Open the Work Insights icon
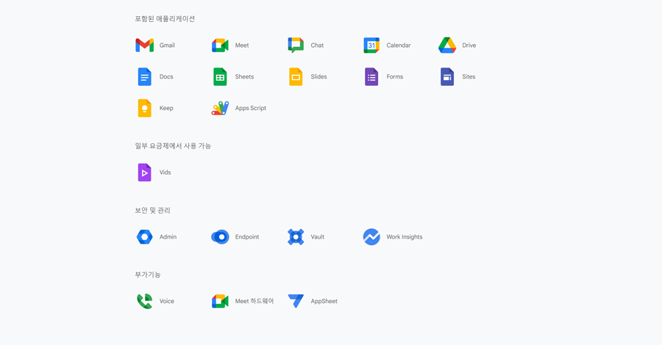 pos(371,237)
